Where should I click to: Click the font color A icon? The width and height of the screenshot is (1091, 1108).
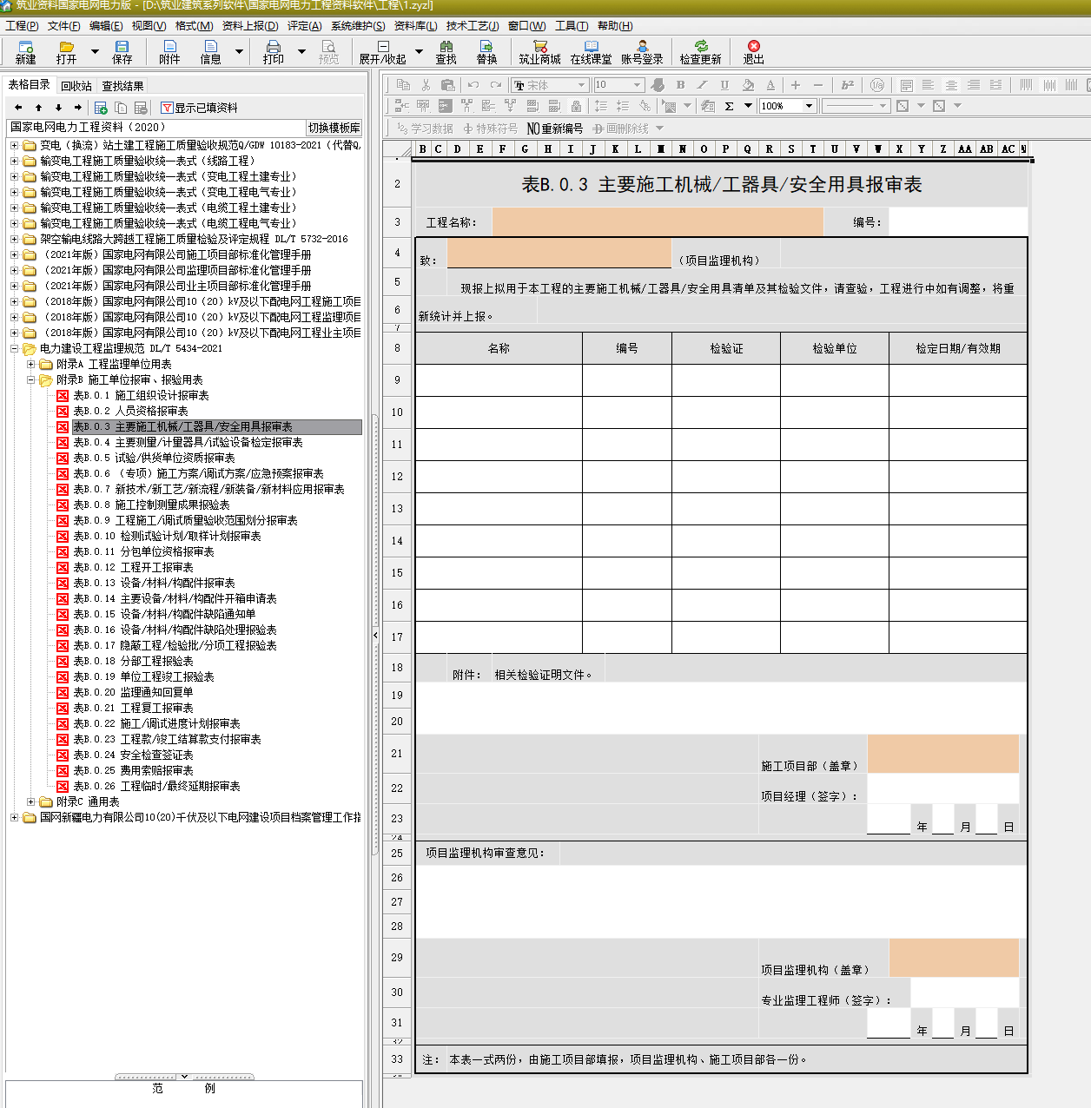point(770,85)
